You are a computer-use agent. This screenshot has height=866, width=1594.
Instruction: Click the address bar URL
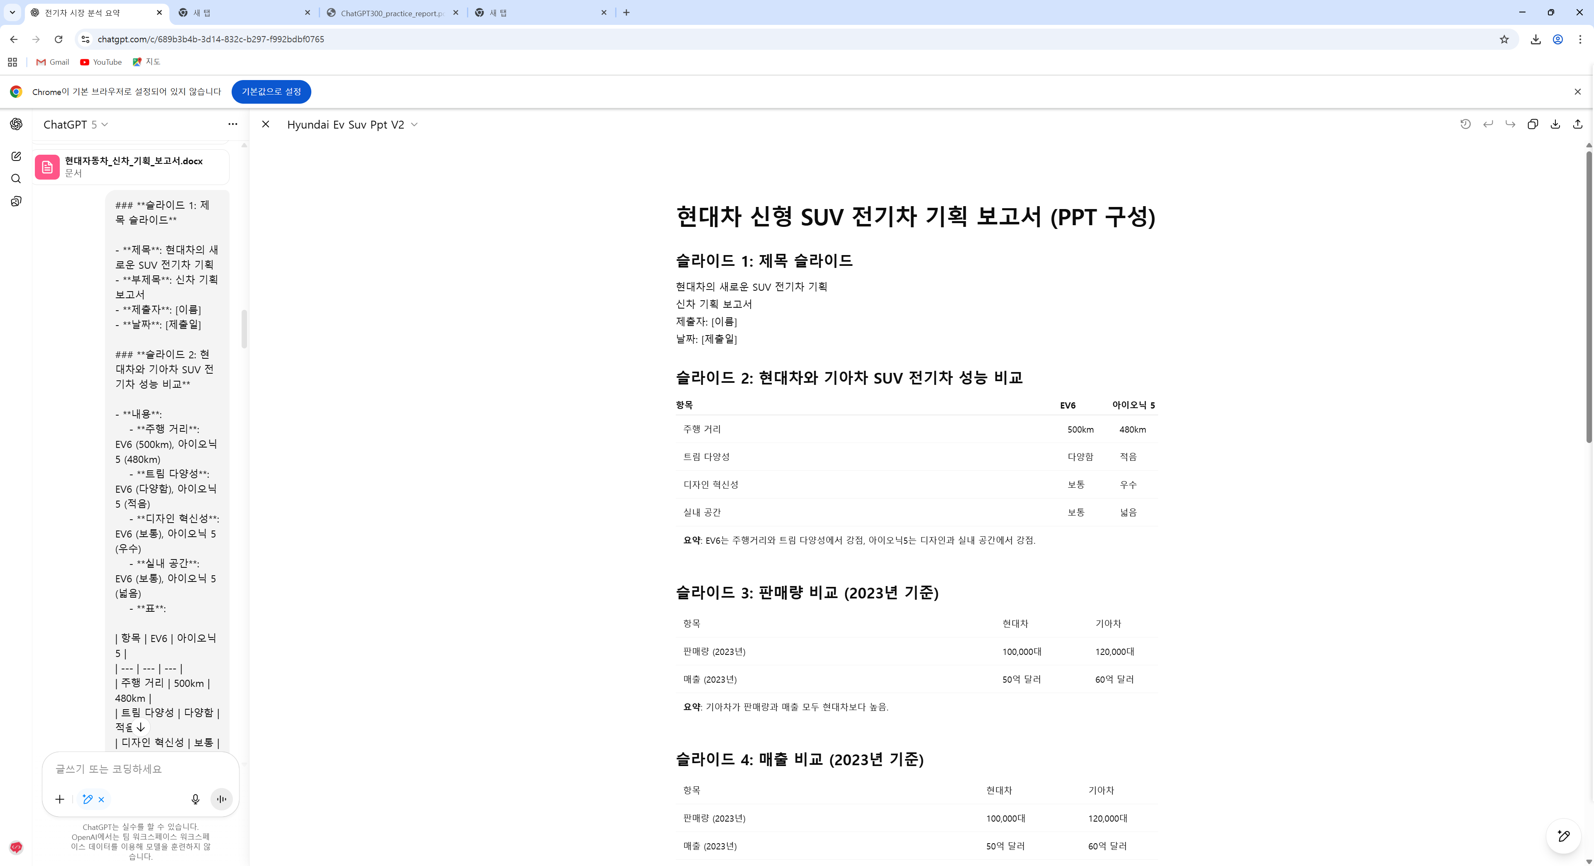pyautogui.click(x=211, y=39)
